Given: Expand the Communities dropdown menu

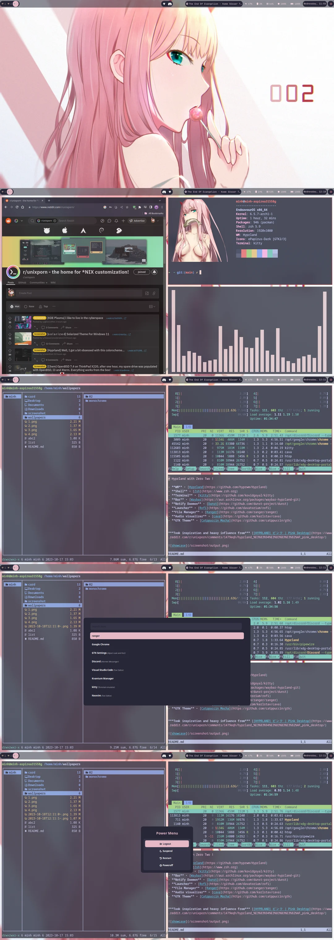Looking at the screenshot, I should tap(38, 282).
